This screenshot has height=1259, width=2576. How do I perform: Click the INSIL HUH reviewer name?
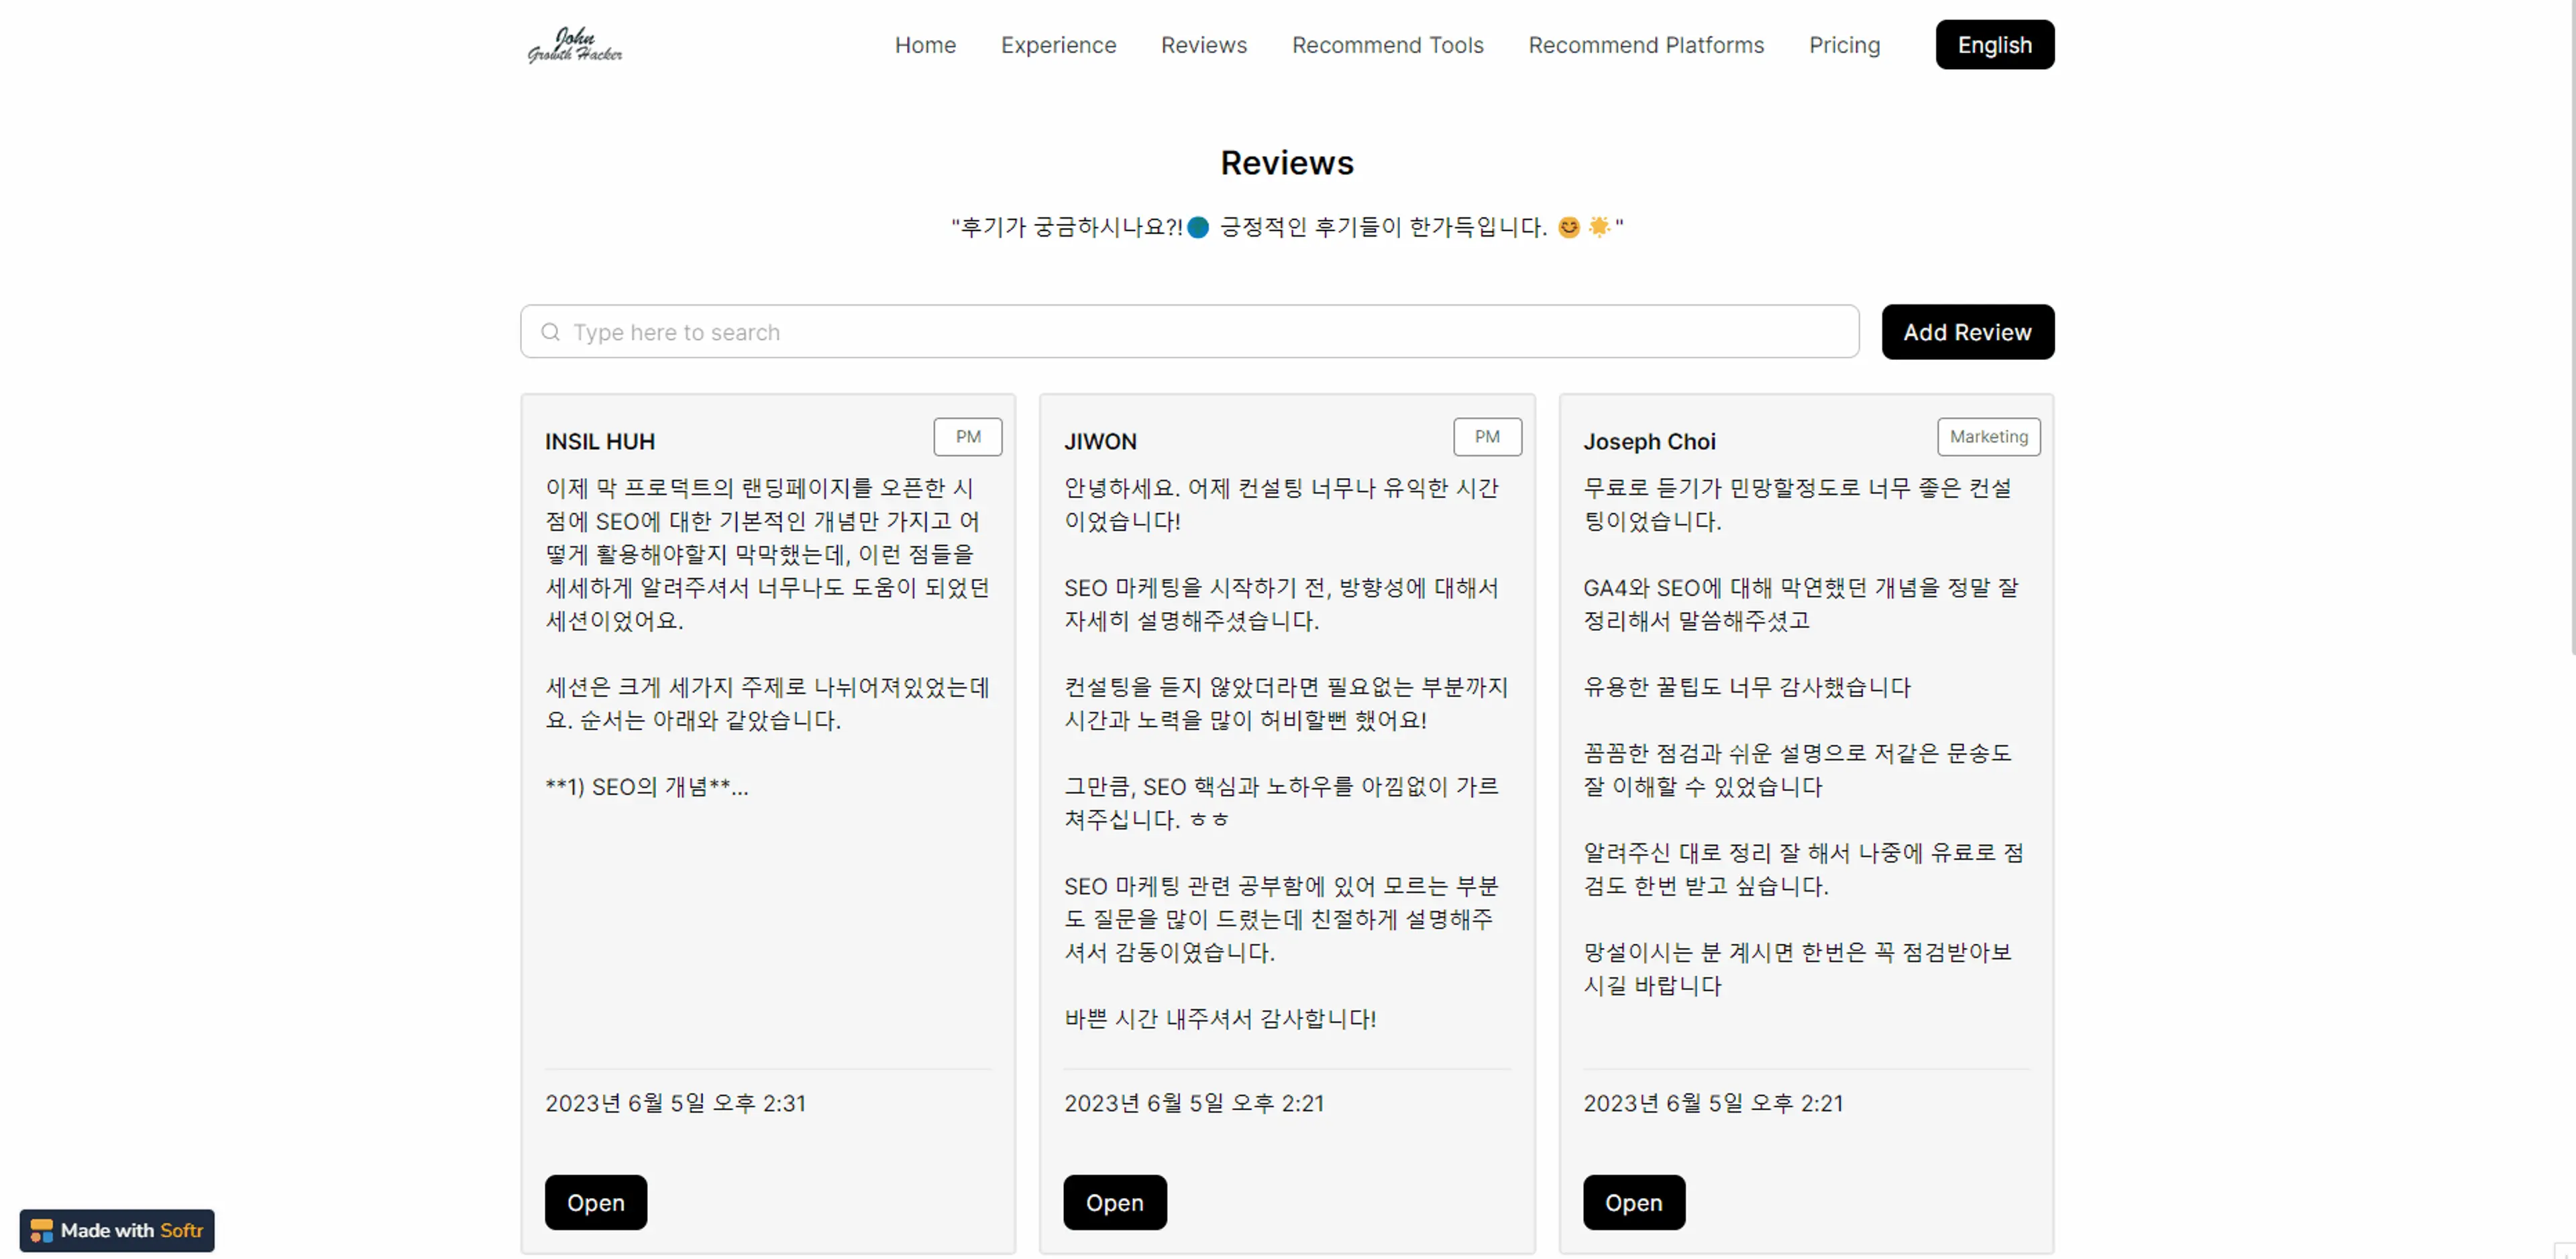coord(600,440)
